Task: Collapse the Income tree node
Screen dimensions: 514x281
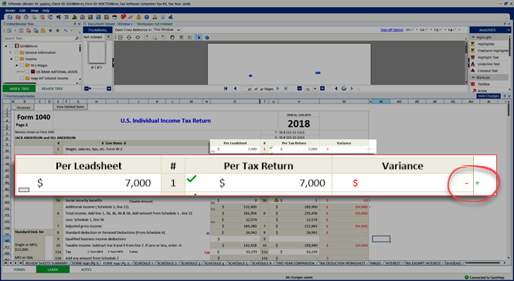Action: pos(11,59)
